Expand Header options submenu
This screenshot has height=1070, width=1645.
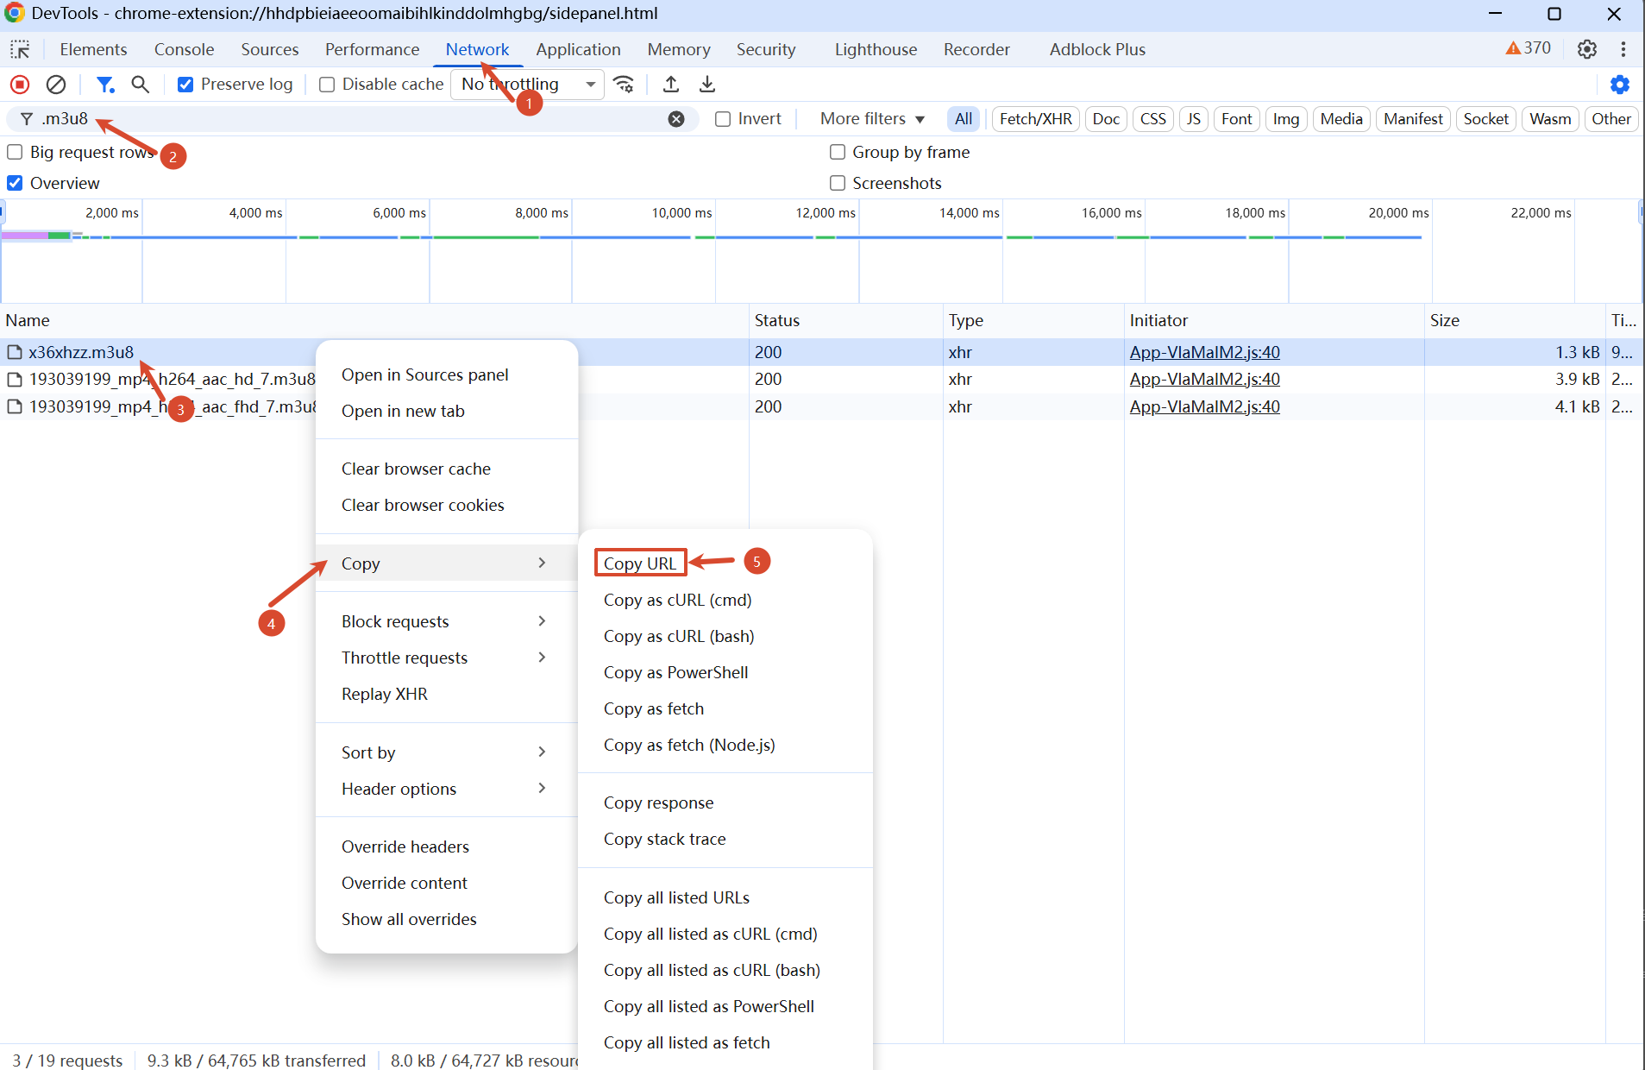point(446,789)
